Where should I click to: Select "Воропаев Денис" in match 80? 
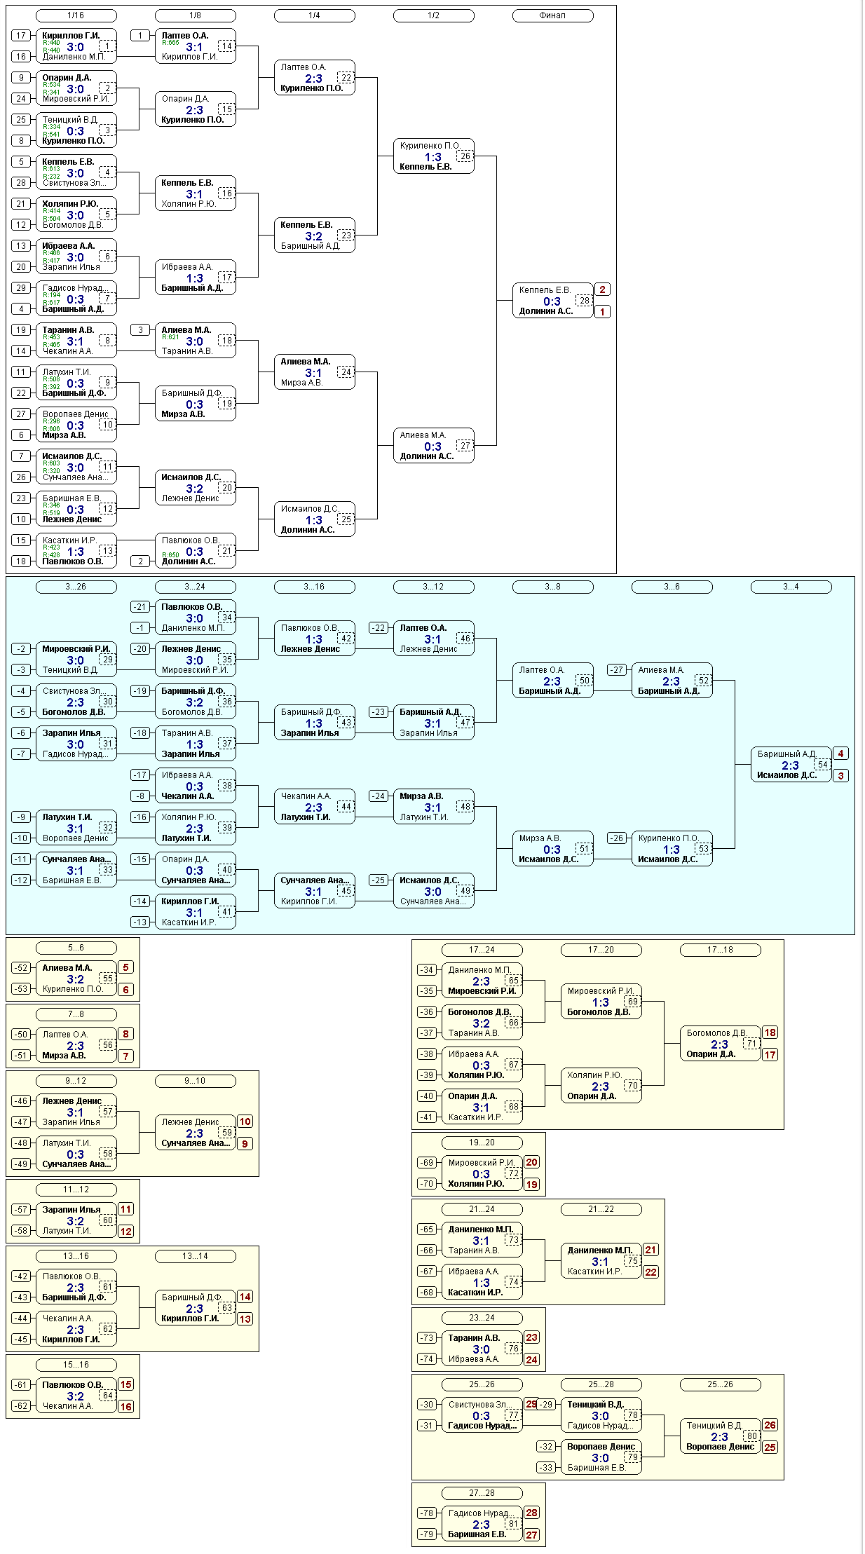pyautogui.click(x=720, y=1447)
